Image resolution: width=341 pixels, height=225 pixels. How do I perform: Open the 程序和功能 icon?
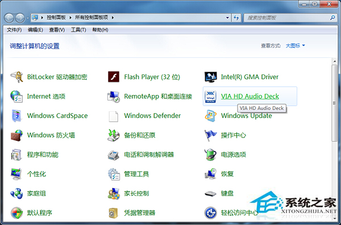(16, 155)
